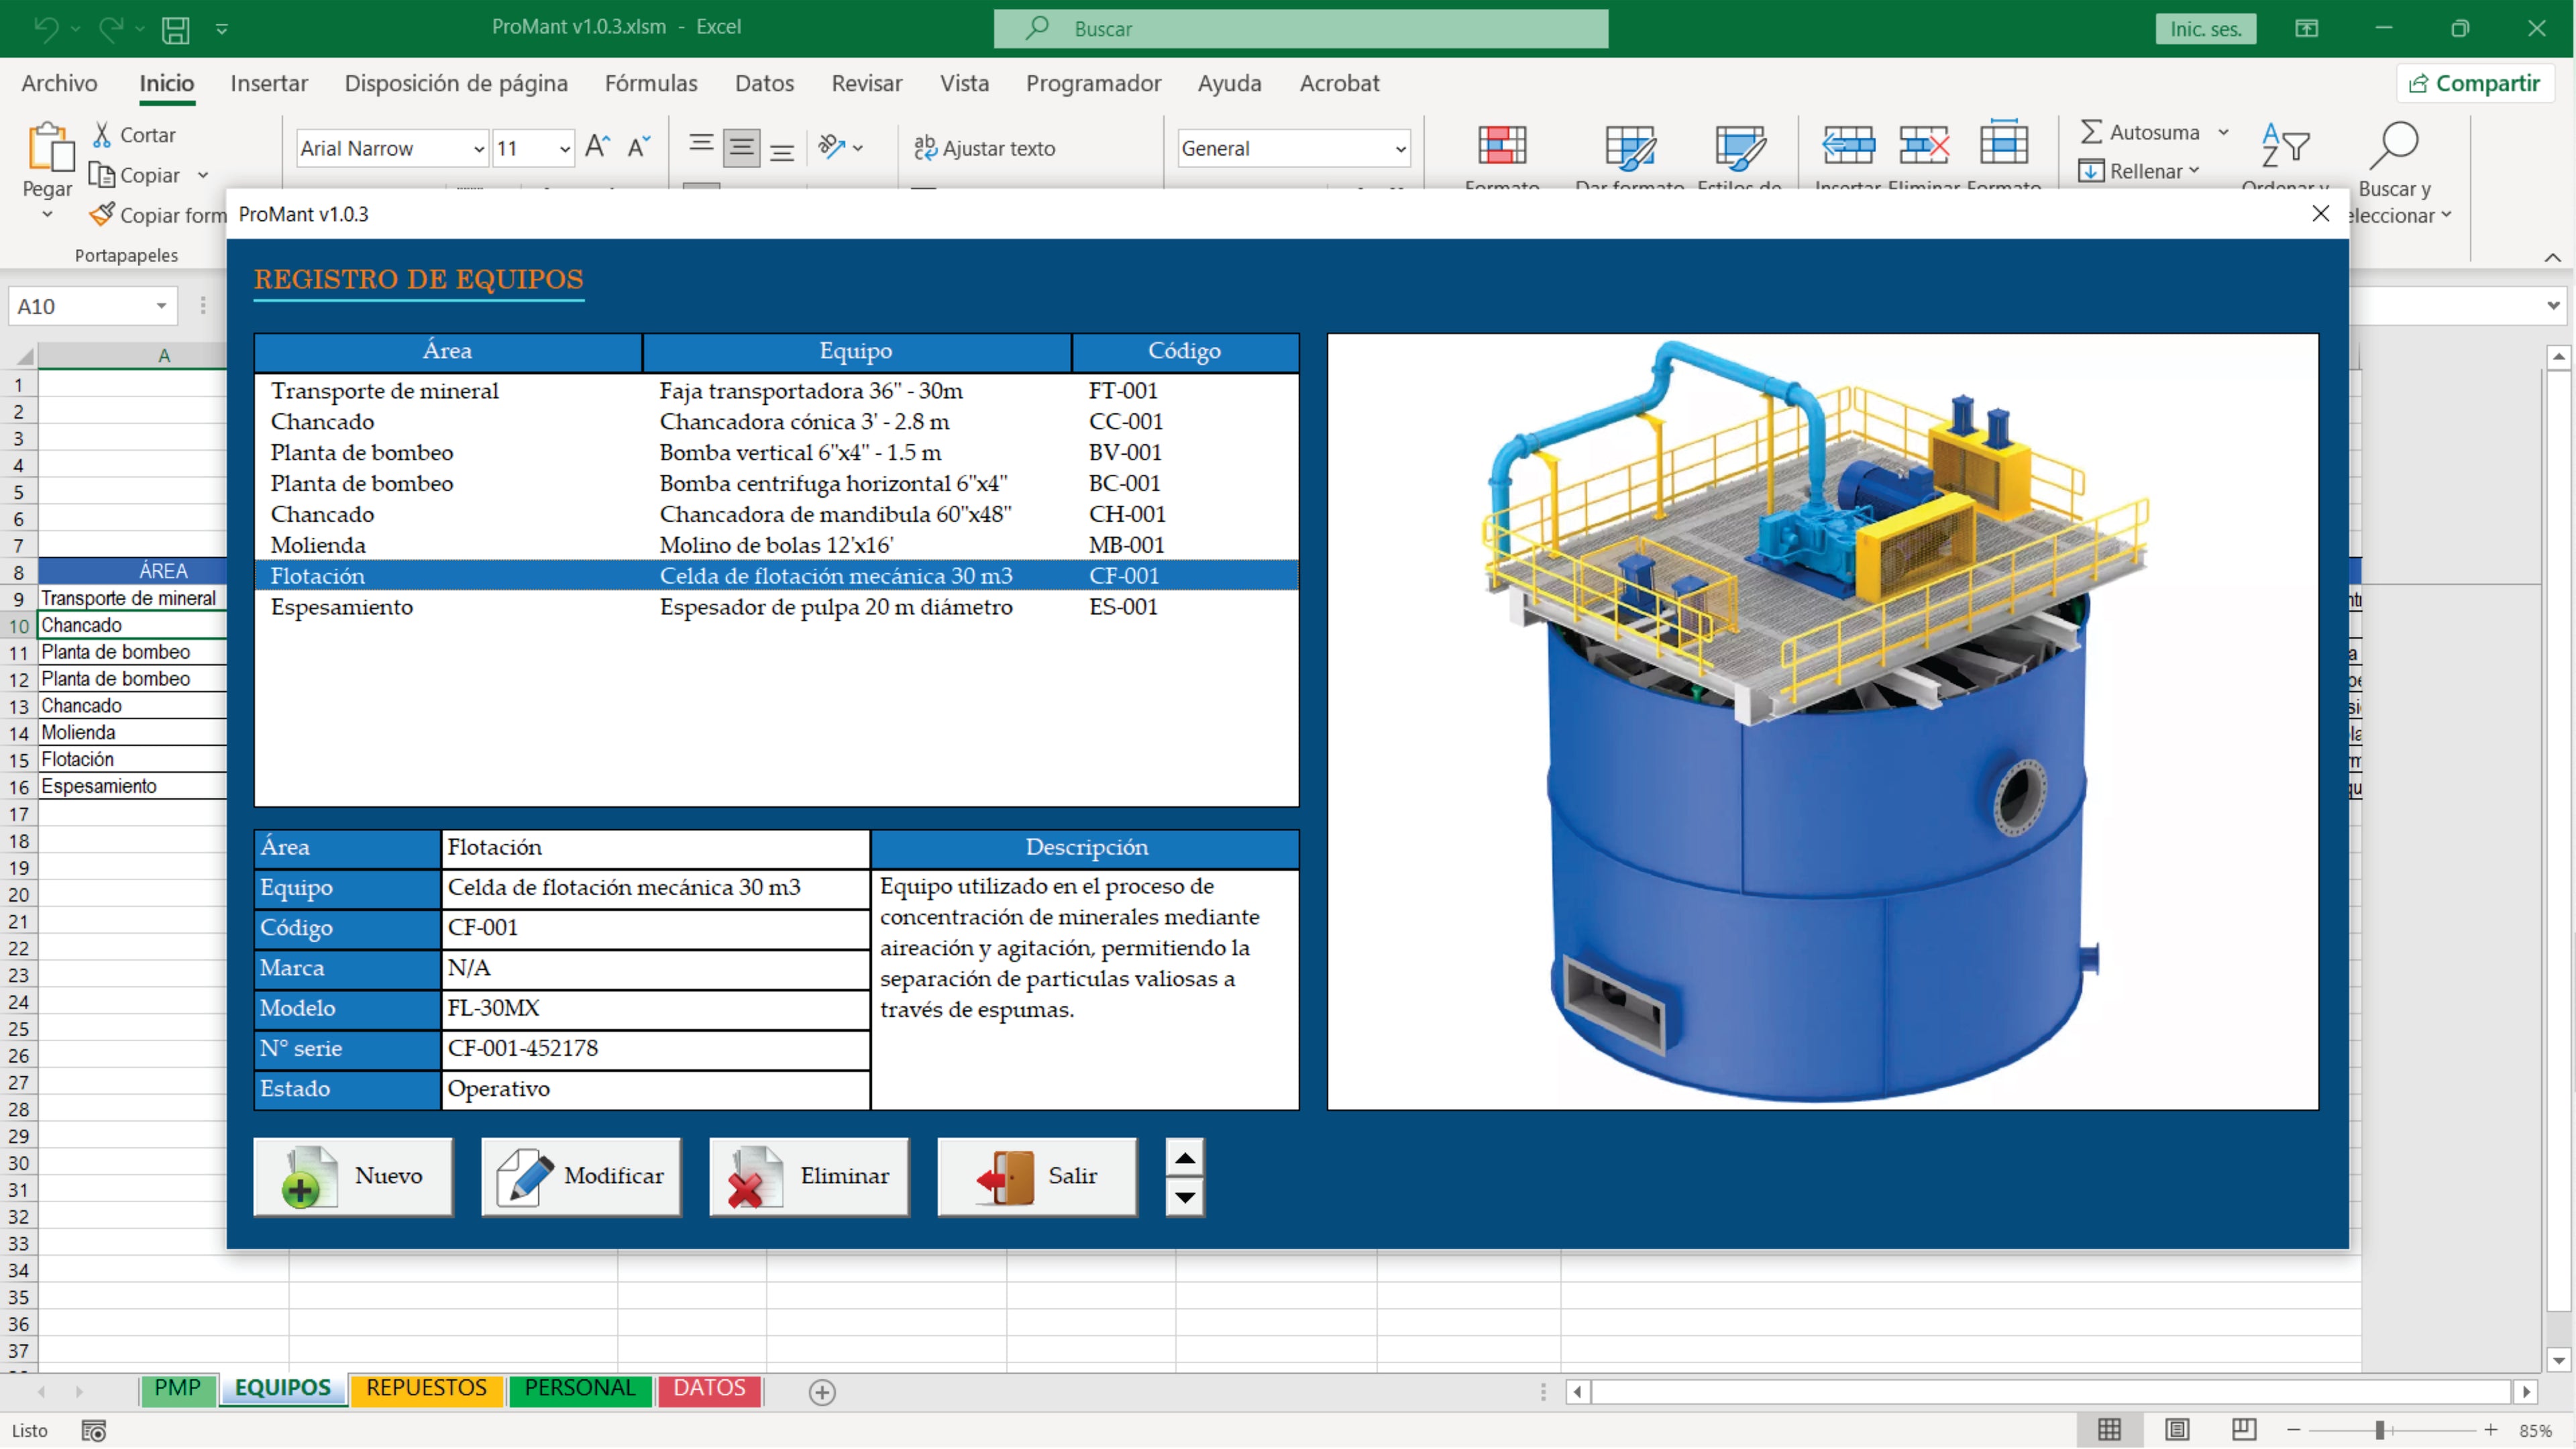This screenshot has height=1449, width=2576.
Task: Click the Undo arrow in title bar
Action: point(46,28)
